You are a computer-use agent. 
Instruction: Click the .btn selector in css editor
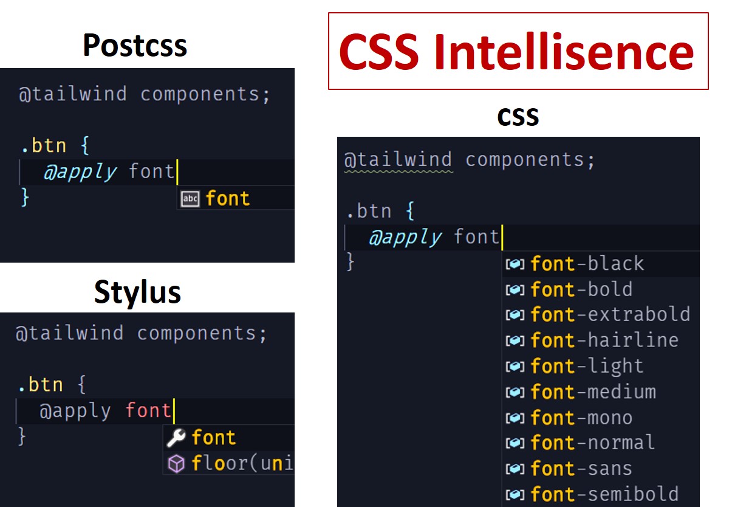pos(370,212)
